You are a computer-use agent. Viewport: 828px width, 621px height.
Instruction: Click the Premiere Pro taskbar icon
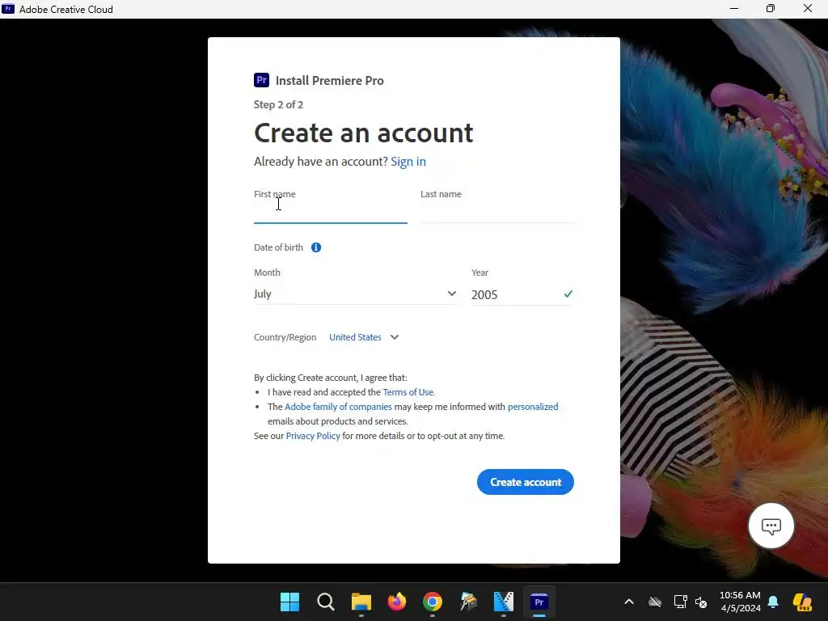click(539, 602)
